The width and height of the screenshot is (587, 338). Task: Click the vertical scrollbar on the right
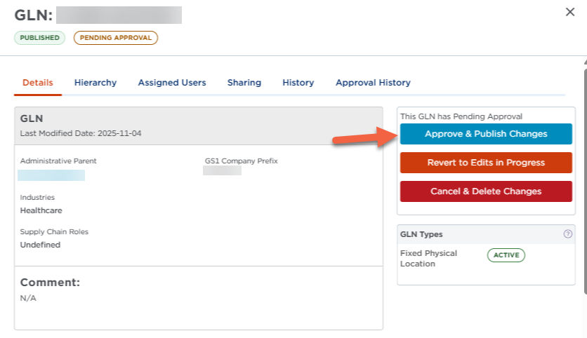coord(583,175)
